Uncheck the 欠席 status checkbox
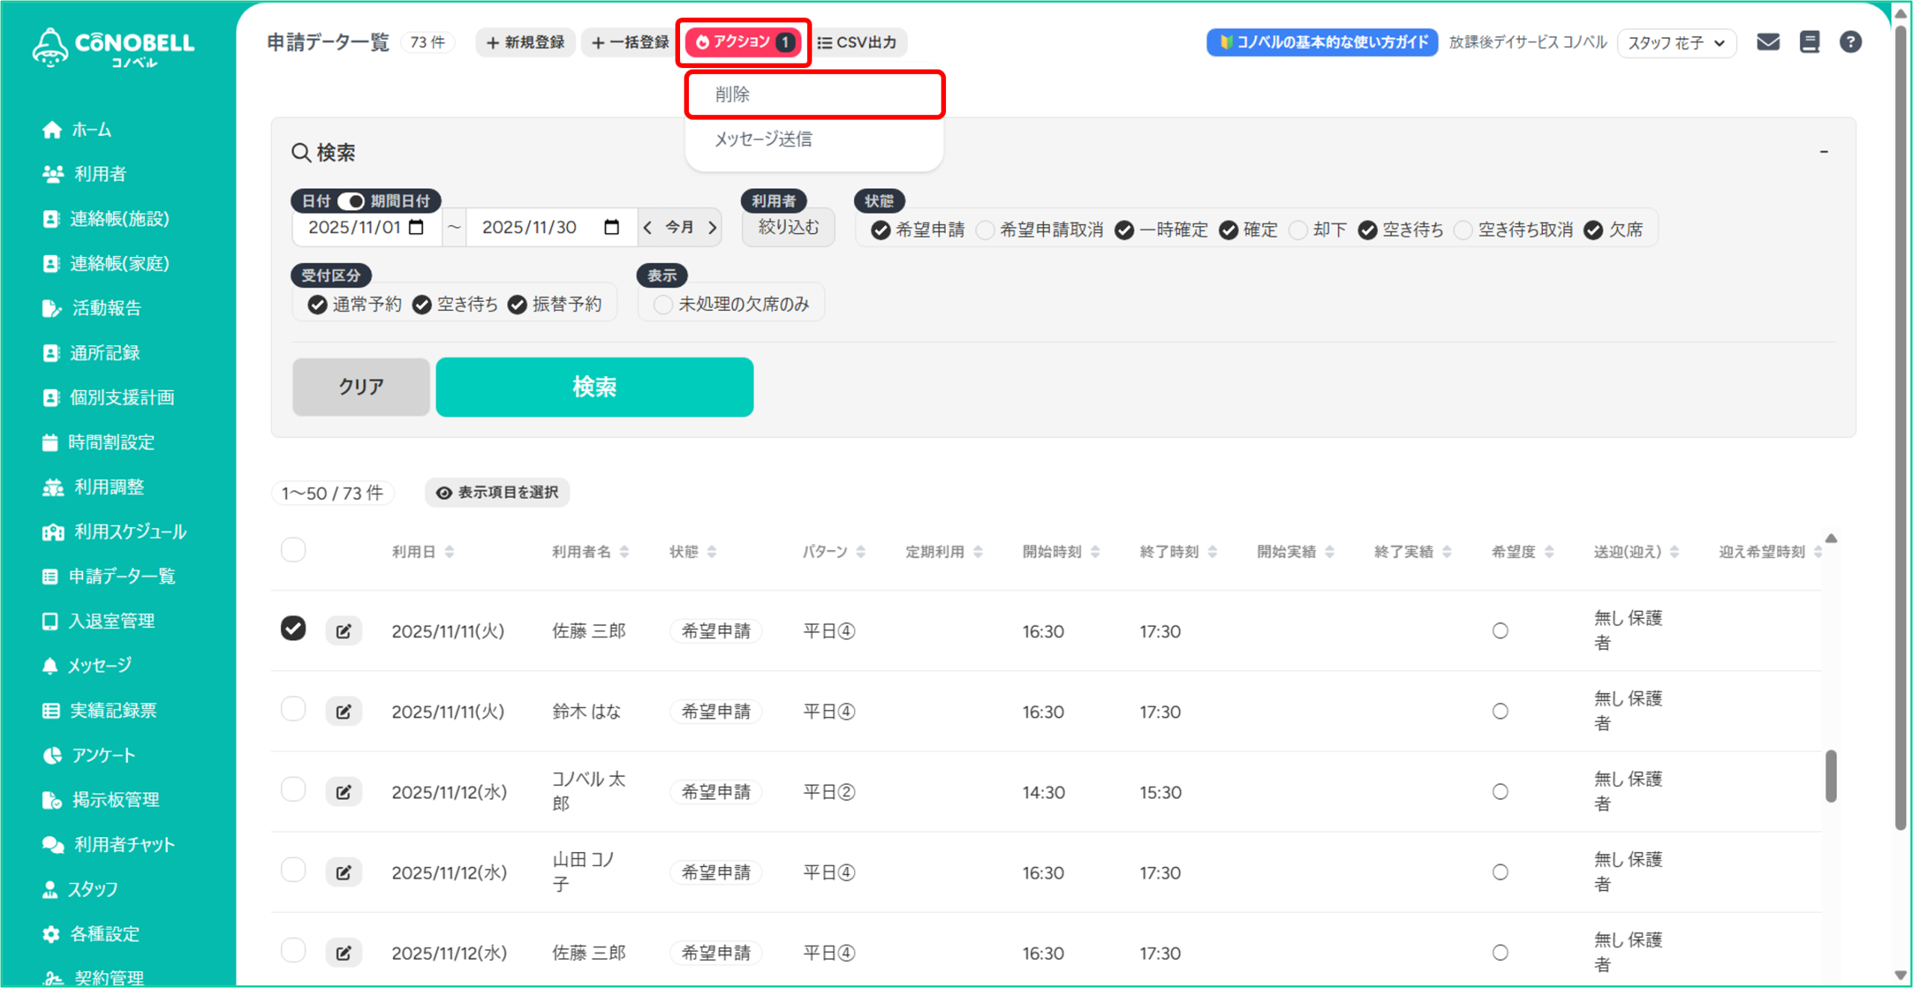This screenshot has width=1913, height=988. pos(1593,230)
